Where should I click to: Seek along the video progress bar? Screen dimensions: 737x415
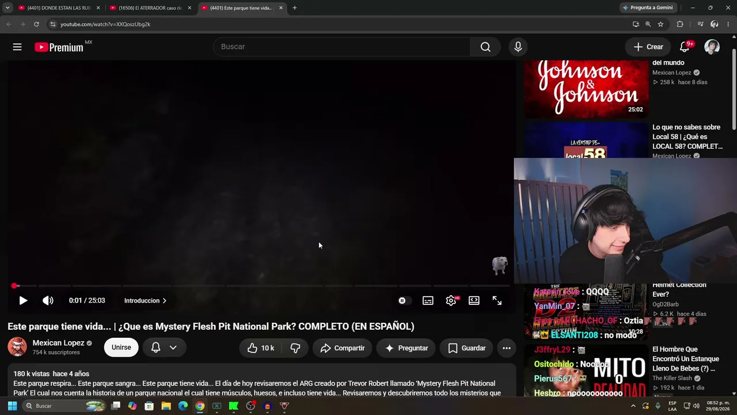click(261, 285)
